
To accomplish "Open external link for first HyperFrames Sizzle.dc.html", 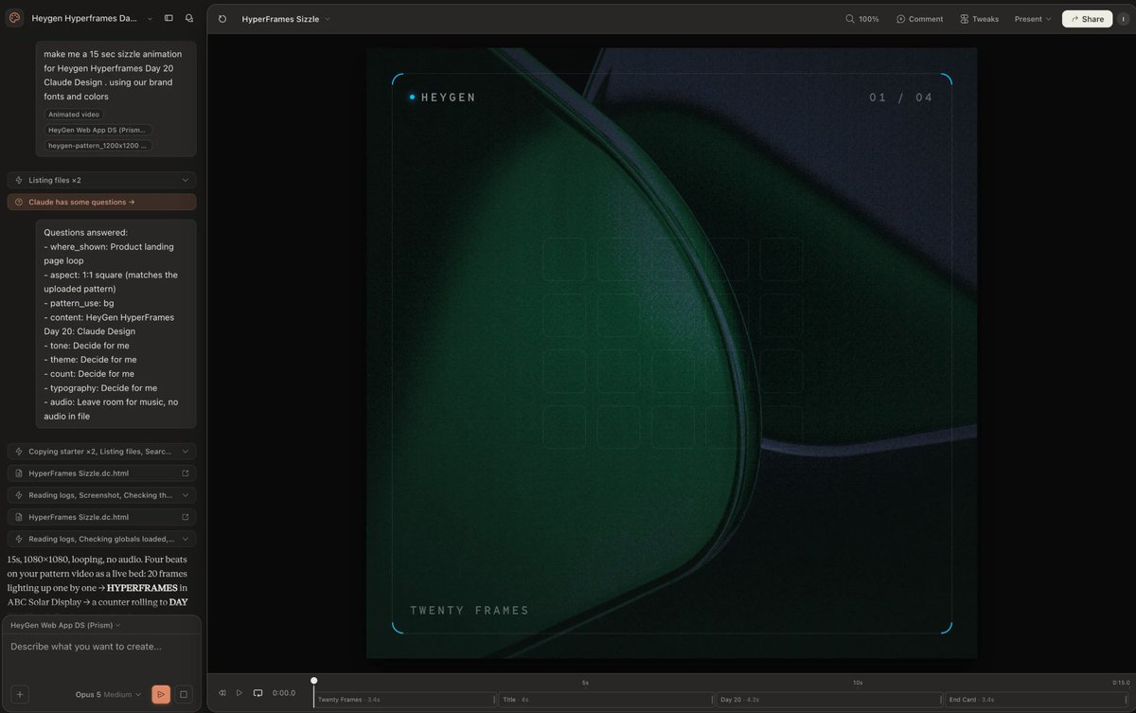I will 185,473.
